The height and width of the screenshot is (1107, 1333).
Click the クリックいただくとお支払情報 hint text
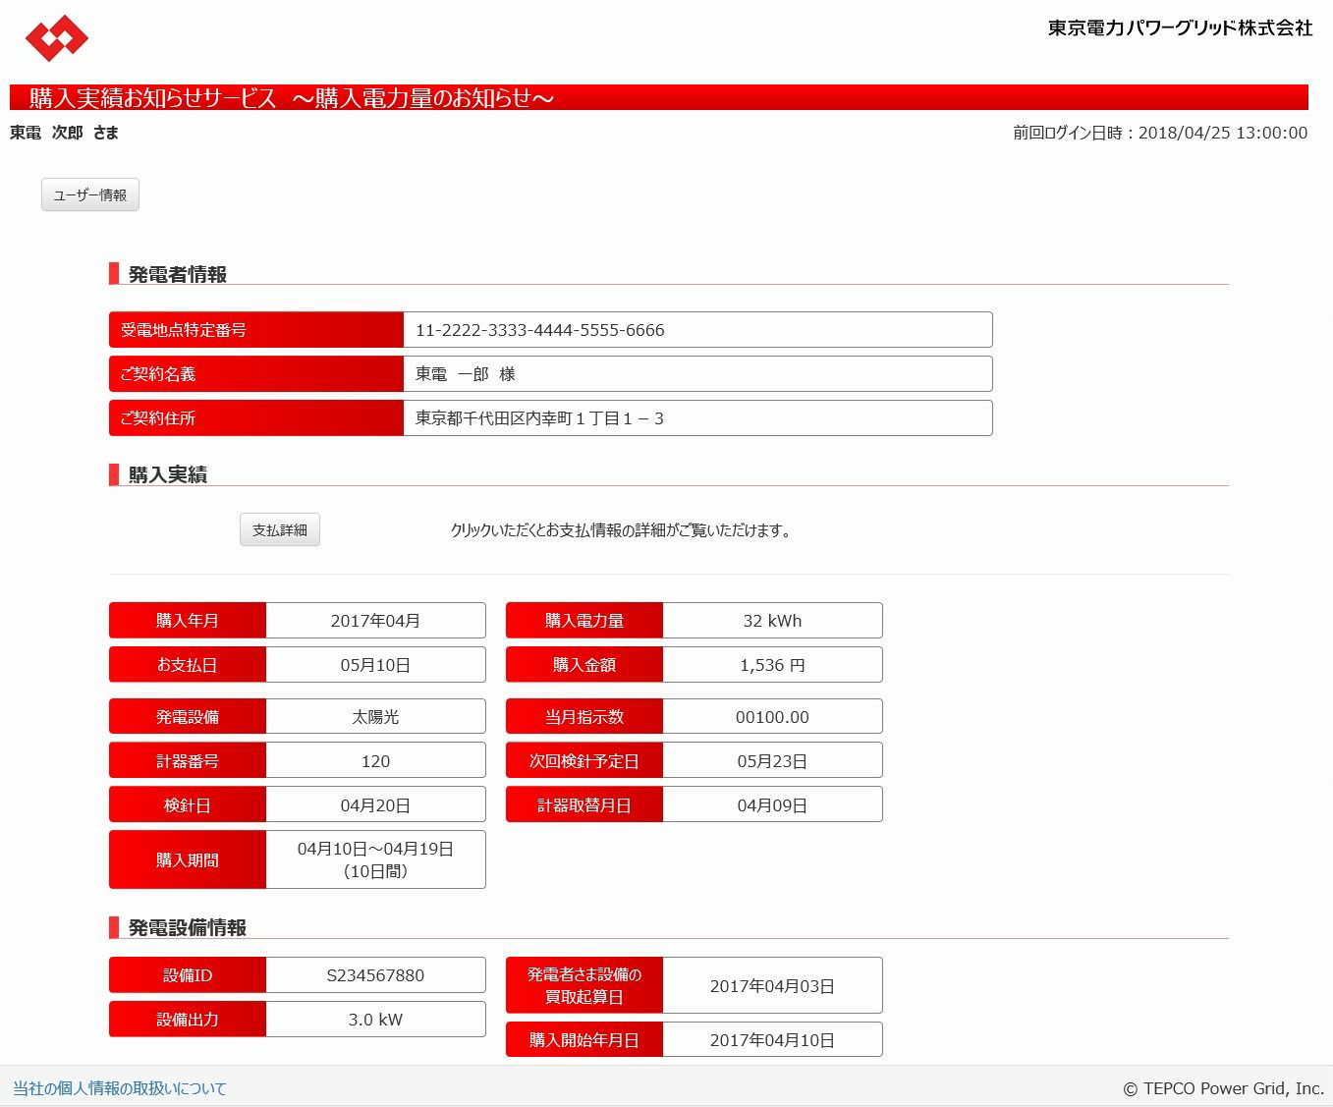coord(621,530)
